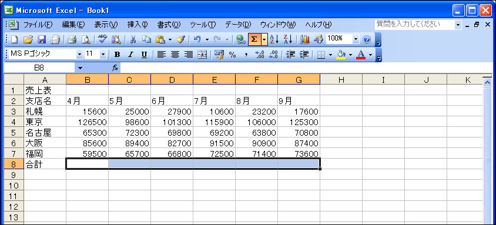Screen dimensions: 496x225
Task: Click the formula bar input area
Action: pyautogui.click(x=306, y=68)
